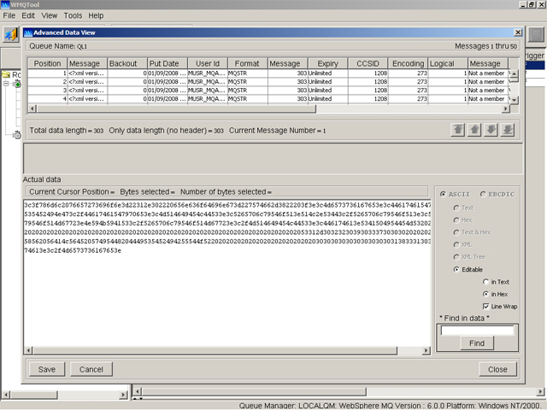Go to last message arrow button

click(x=508, y=130)
